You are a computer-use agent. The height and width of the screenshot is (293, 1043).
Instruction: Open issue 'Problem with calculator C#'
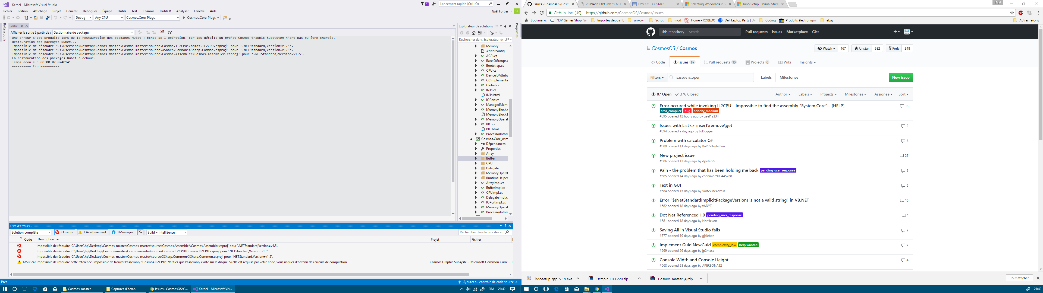[686, 141]
